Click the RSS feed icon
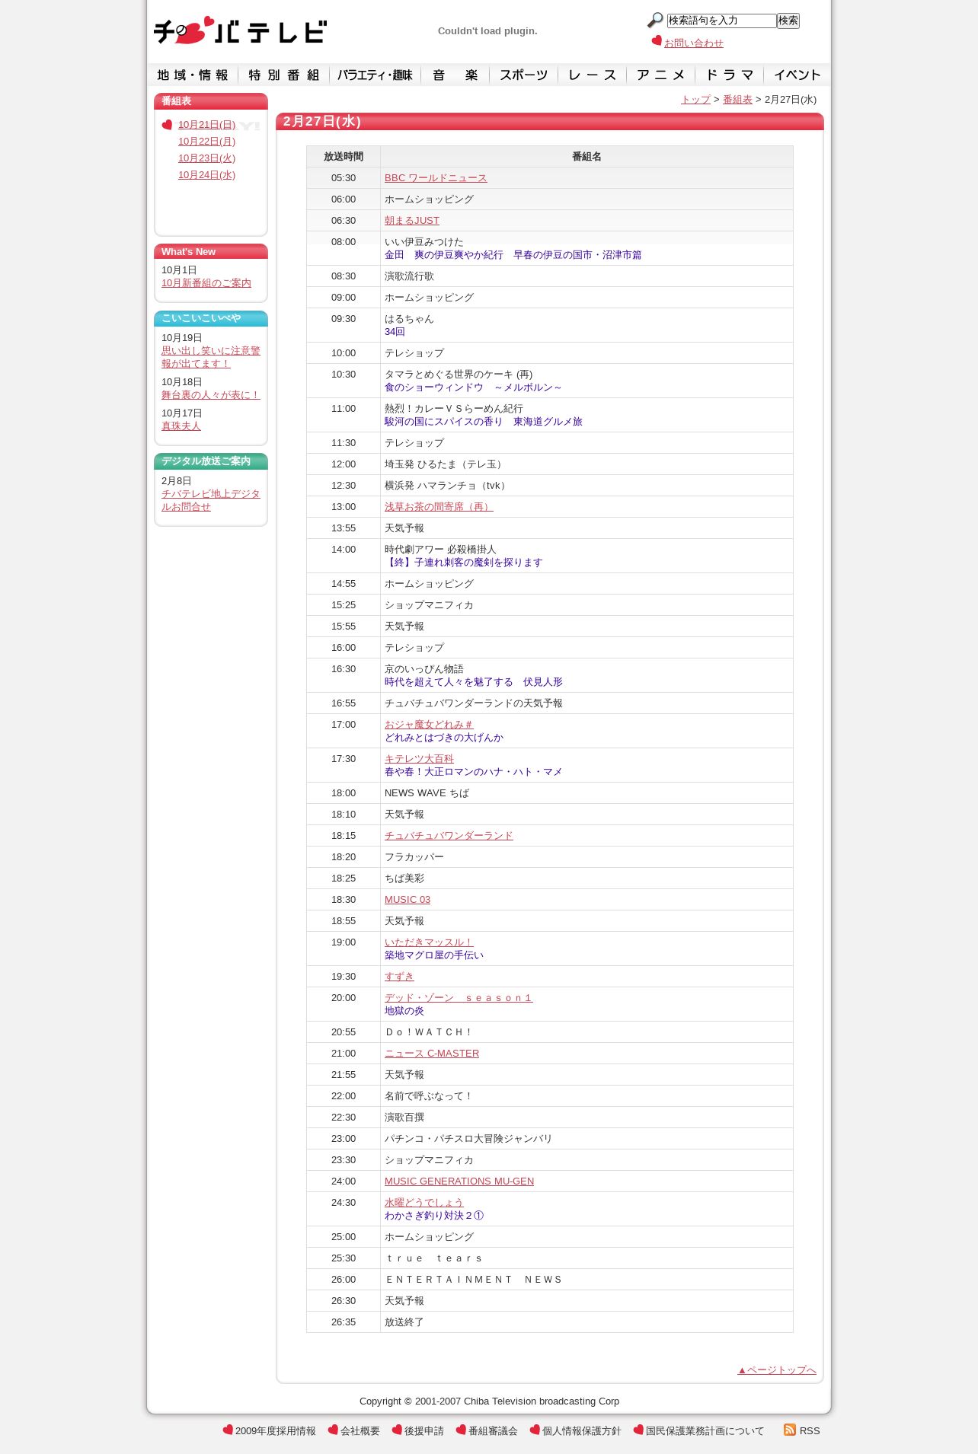This screenshot has height=1454, width=978. pyautogui.click(x=790, y=1430)
